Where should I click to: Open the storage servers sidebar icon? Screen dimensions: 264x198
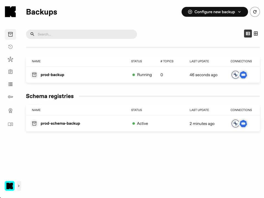pos(10,84)
